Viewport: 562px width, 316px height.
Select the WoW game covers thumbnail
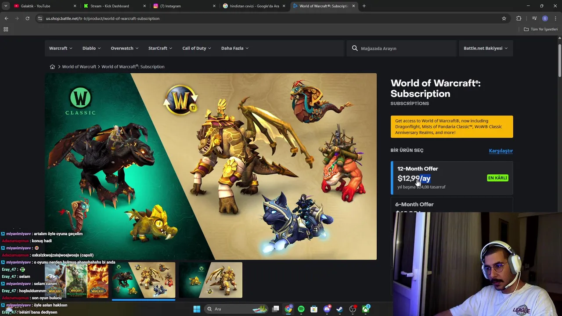click(x=77, y=280)
